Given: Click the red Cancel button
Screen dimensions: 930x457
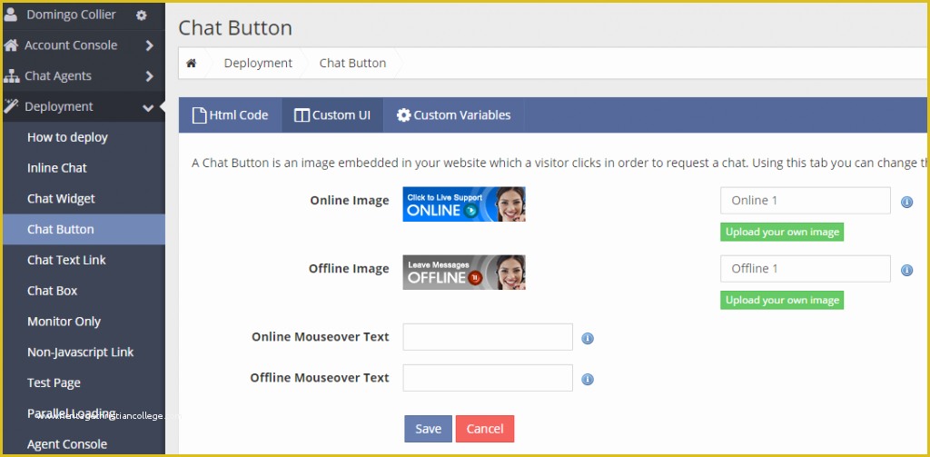Looking at the screenshot, I should 485,429.
